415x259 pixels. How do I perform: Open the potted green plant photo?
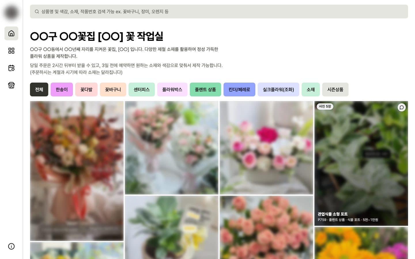click(171, 227)
